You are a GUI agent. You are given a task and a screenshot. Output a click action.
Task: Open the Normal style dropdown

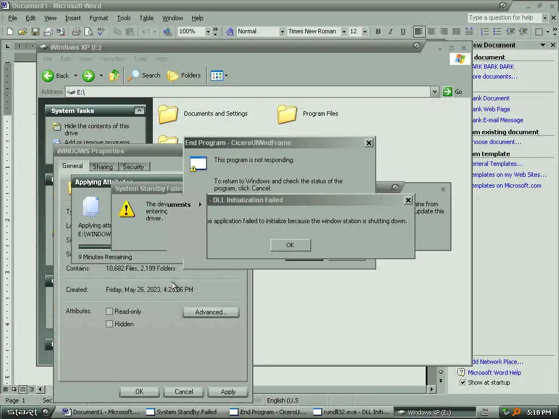pyautogui.click(x=282, y=32)
